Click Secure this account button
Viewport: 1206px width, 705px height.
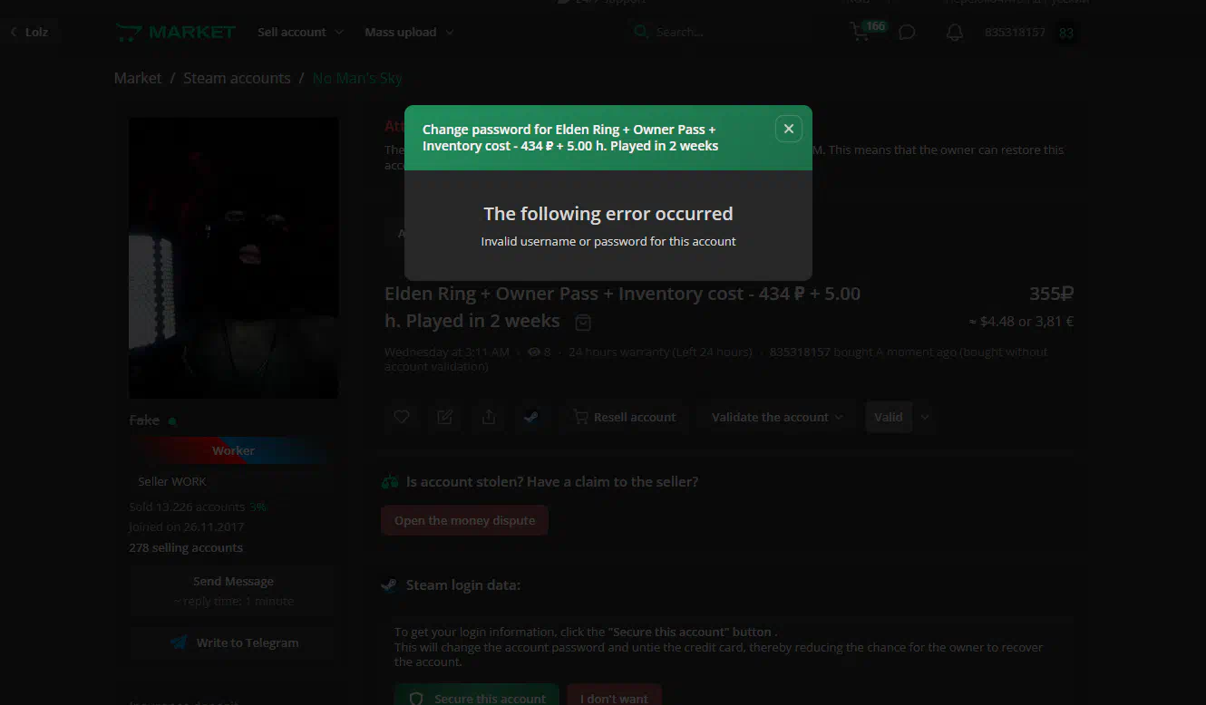coord(477,696)
